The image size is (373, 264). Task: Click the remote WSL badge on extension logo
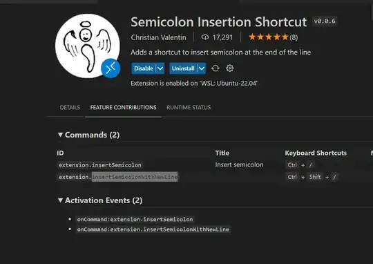point(111,68)
